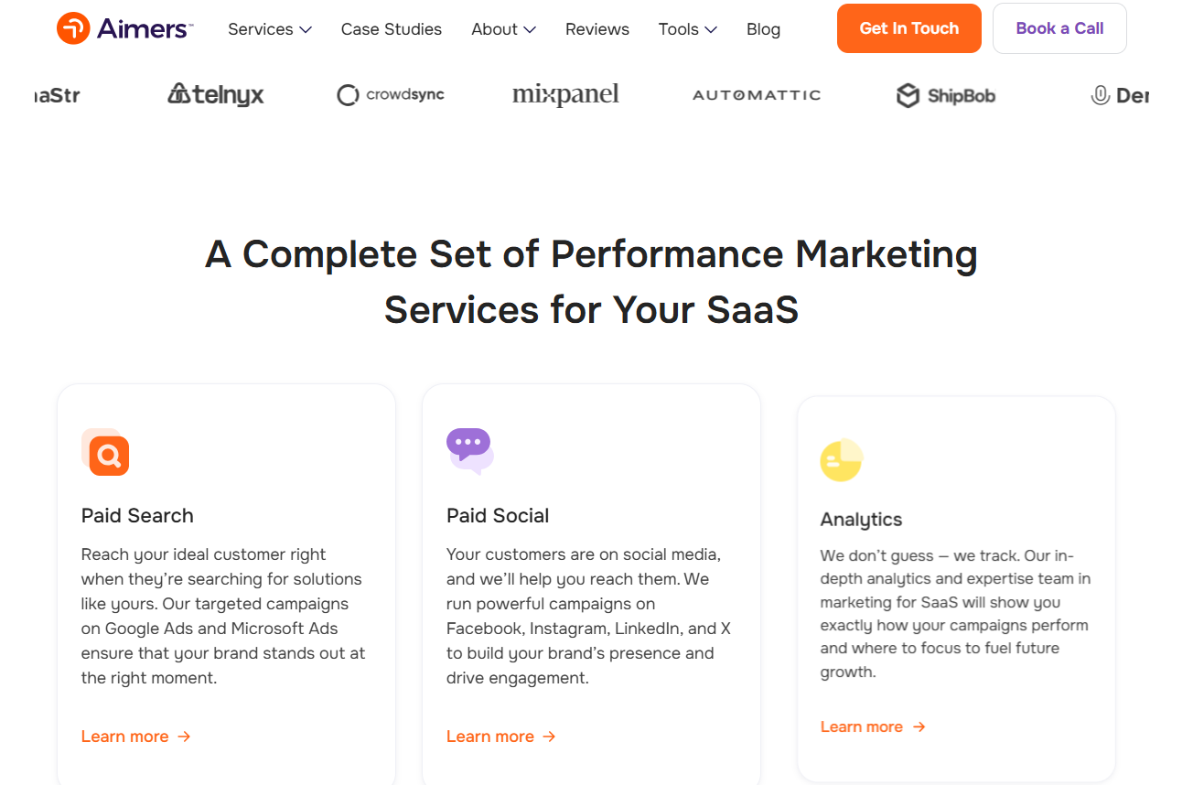Viewport: 1193px width, 785px height.
Task: Click Book a Call
Action: coord(1059,27)
